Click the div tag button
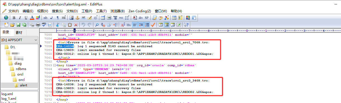This screenshot has height=103, width=341. coord(141,18)
